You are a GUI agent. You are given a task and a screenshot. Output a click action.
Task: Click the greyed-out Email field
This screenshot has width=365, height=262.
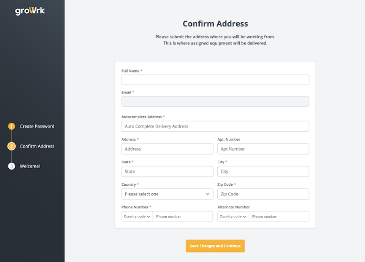pyautogui.click(x=215, y=101)
